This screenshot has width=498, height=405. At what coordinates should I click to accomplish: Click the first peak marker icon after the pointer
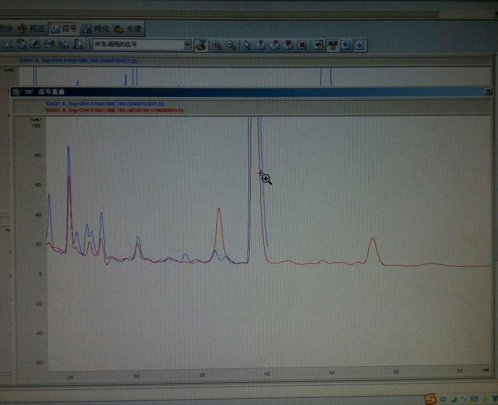[x=261, y=45]
